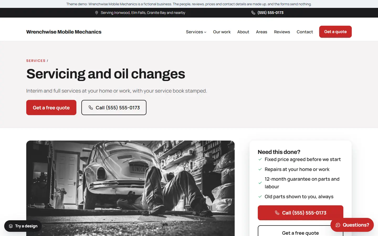Go to the About page
This screenshot has width=378, height=236.
243,32
